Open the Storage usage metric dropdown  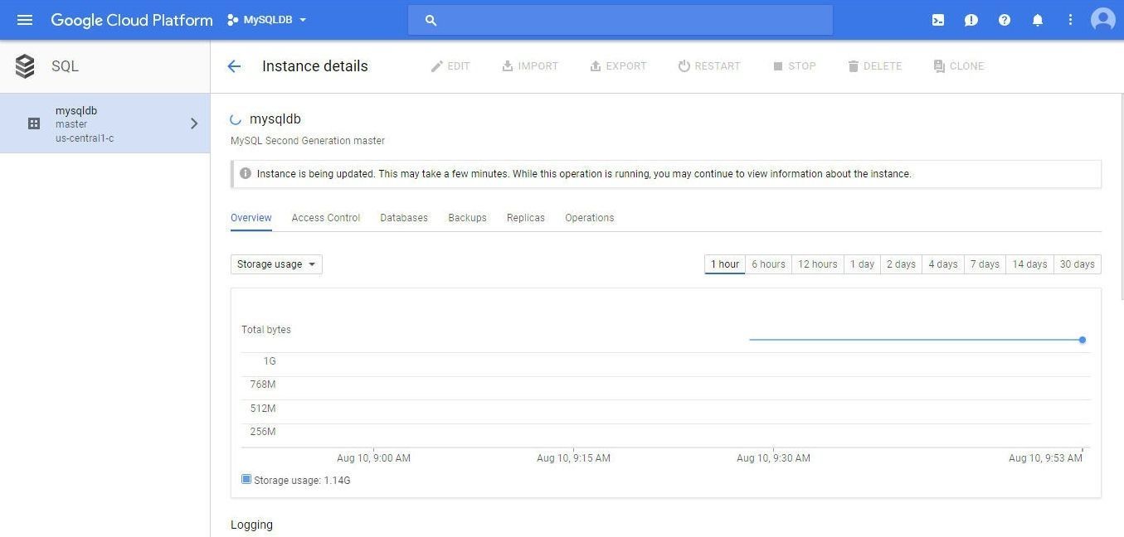(276, 264)
